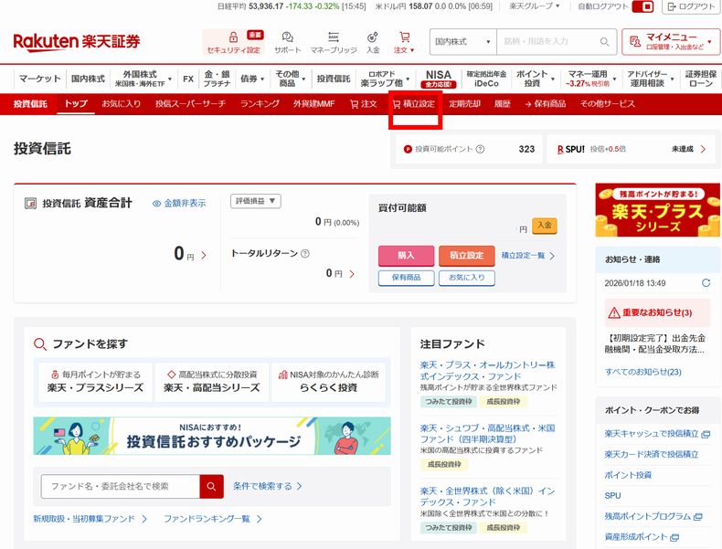
Task: Open the 国内株式 search category dropdown
Action: click(x=463, y=42)
